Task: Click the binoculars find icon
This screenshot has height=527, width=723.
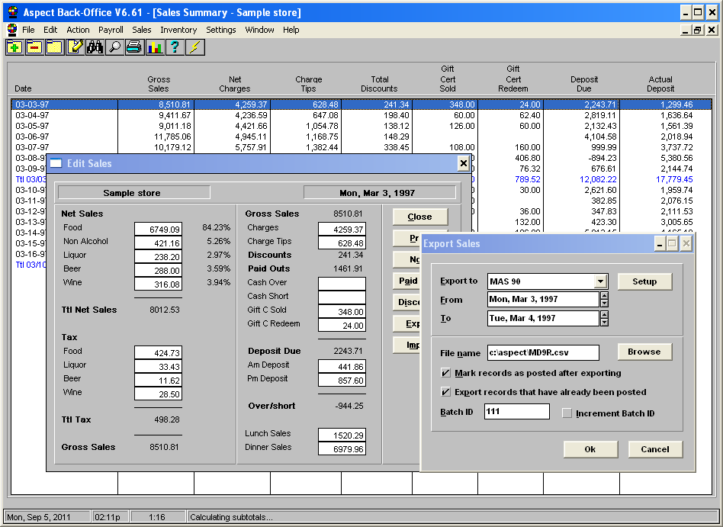Action: tap(95, 47)
